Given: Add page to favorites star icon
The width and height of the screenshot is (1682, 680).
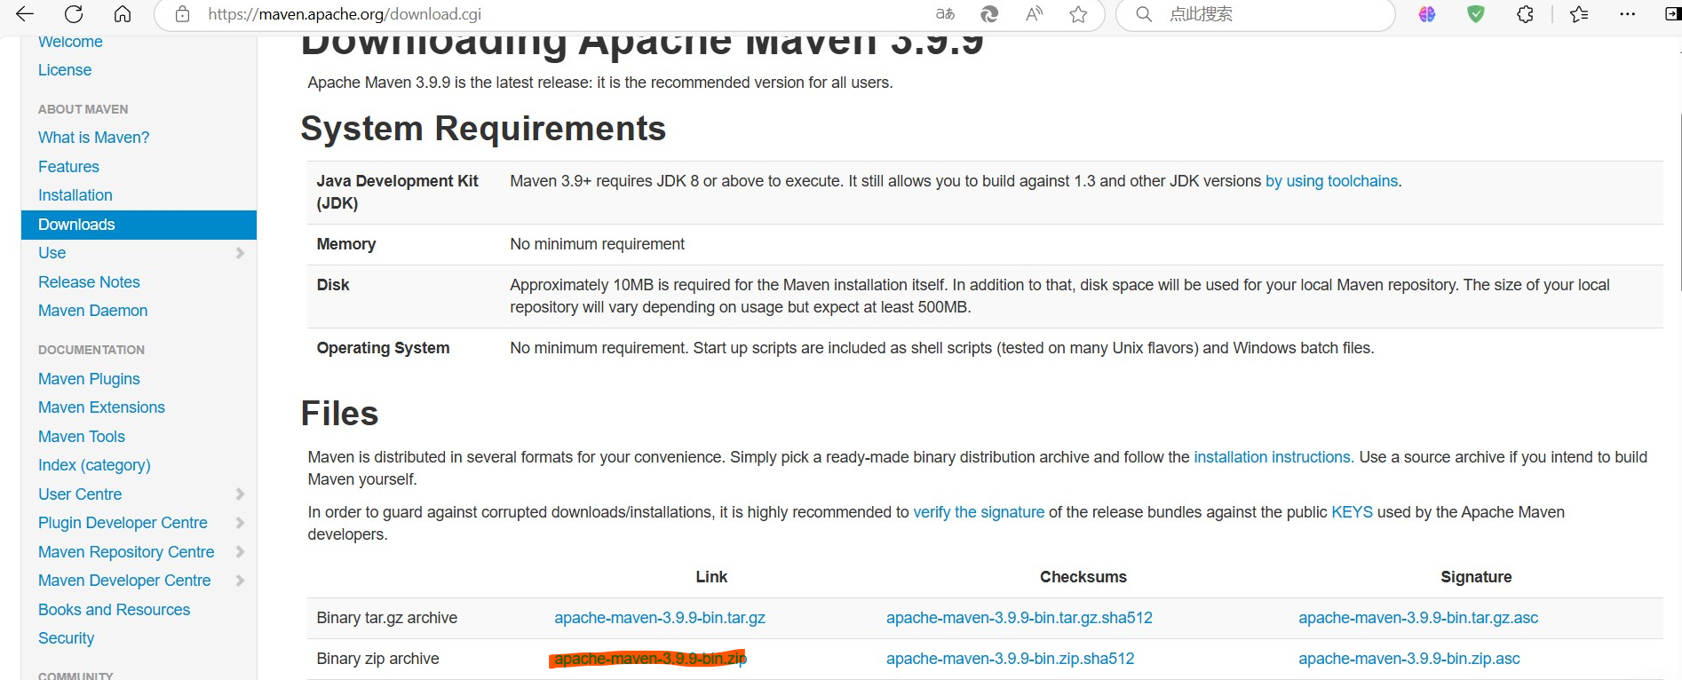Looking at the screenshot, I should point(1078,14).
